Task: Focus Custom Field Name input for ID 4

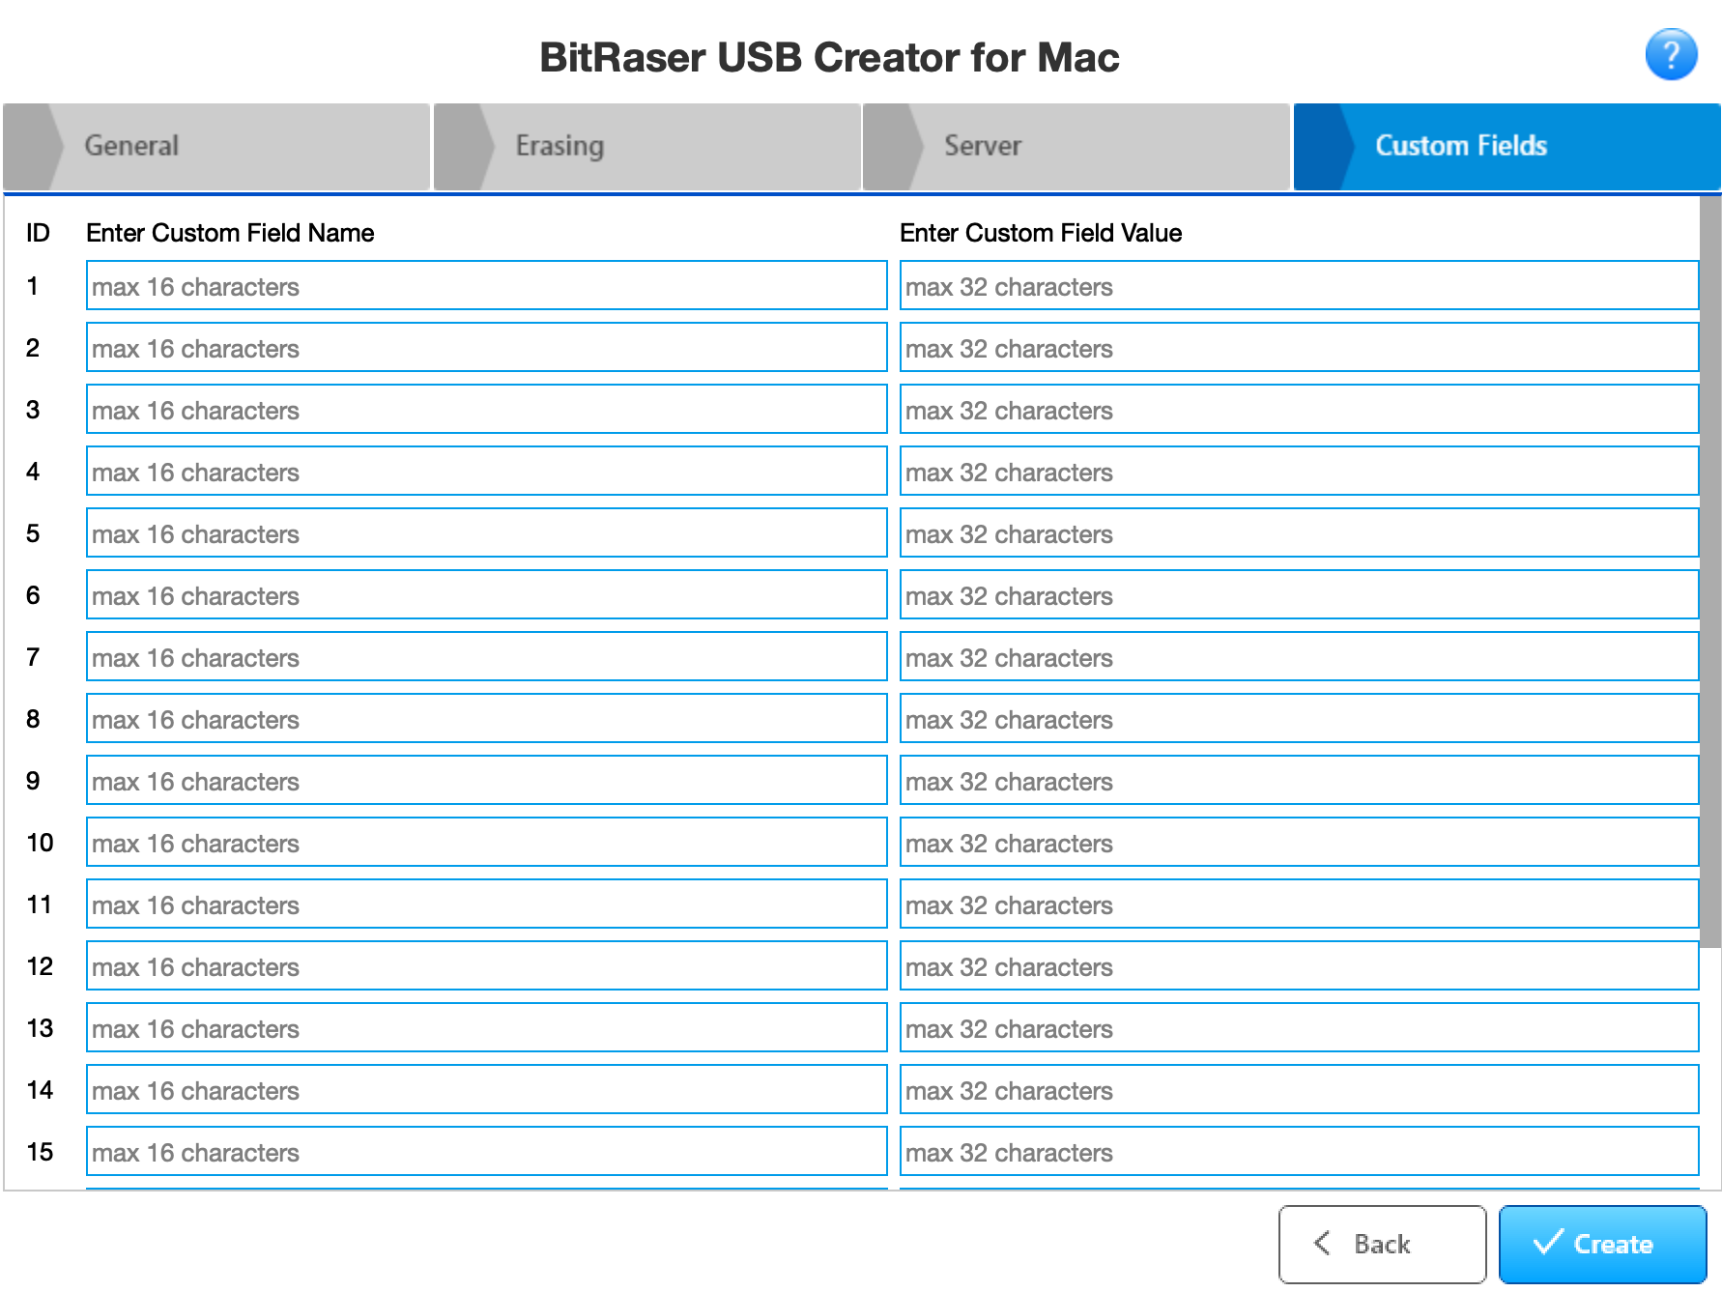Action: (486, 471)
